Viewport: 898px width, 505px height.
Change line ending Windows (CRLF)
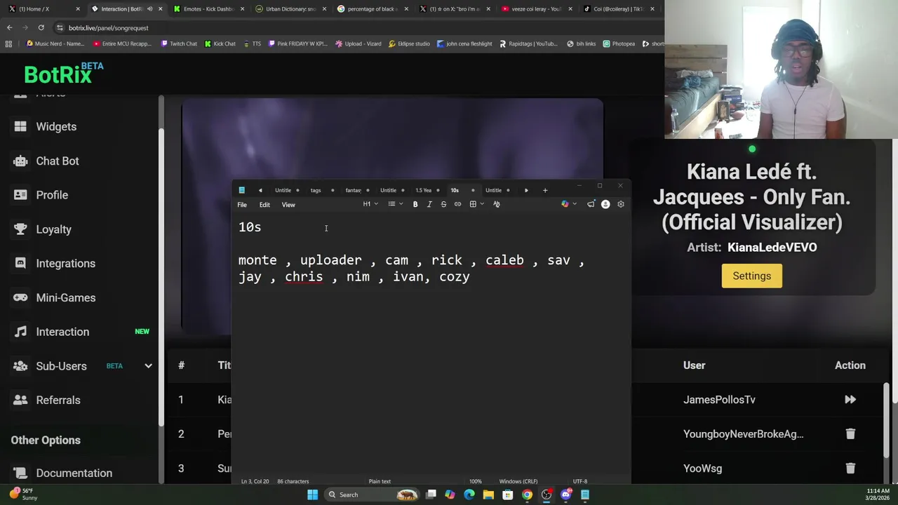pos(518,481)
